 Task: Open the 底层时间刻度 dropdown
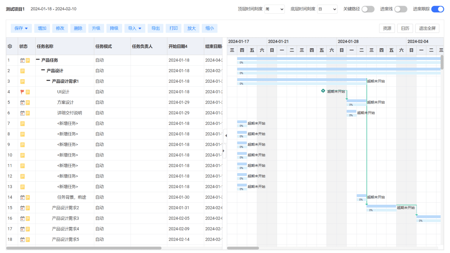click(327, 9)
